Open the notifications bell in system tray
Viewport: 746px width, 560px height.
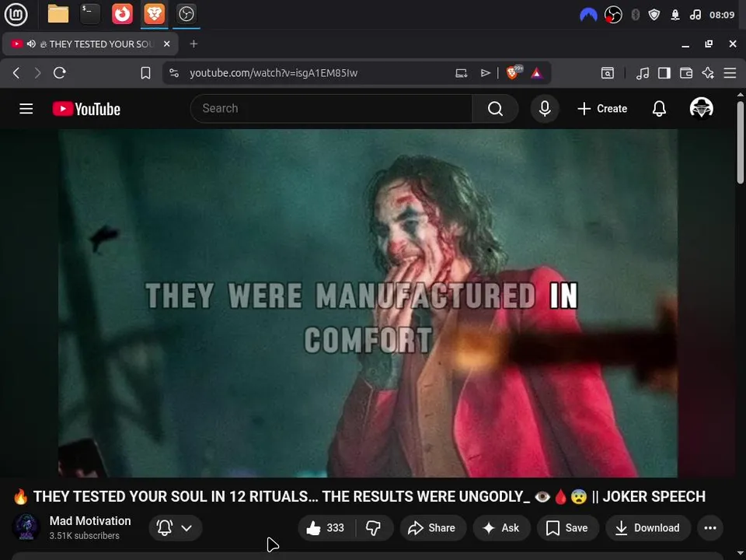pyautogui.click(x=675, y=16)
